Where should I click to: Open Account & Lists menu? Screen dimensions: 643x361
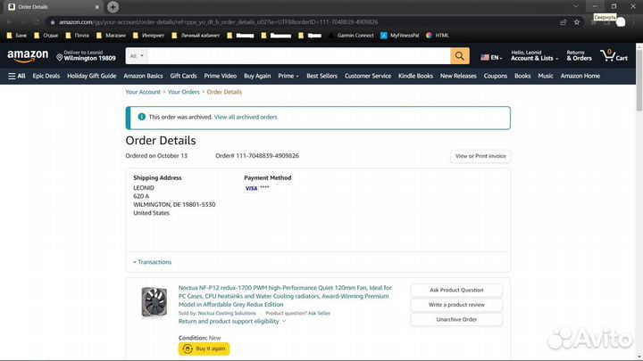click(534, 56)
